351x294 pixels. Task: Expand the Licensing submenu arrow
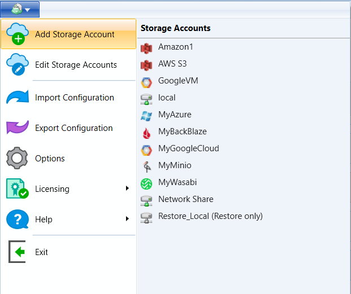[x=127, y=188]
